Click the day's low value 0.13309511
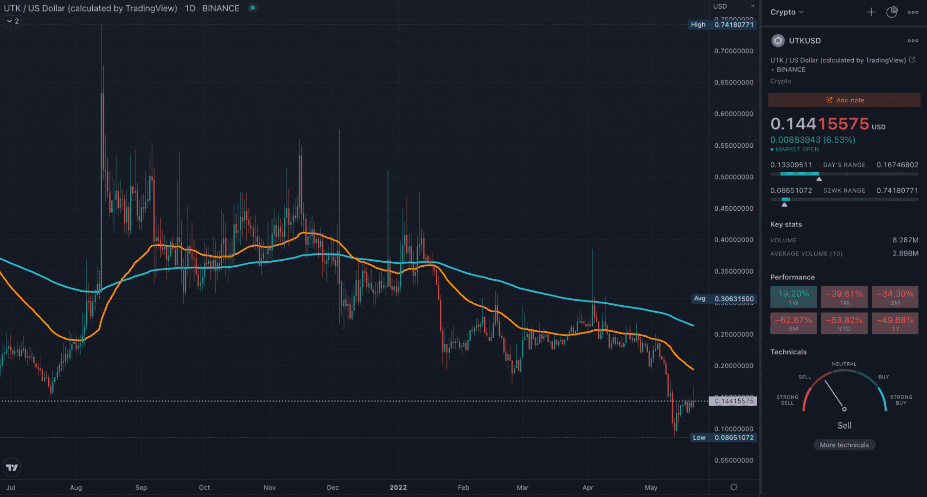The height and width of the screenshot is (497, 927). [x=791, y=165]
